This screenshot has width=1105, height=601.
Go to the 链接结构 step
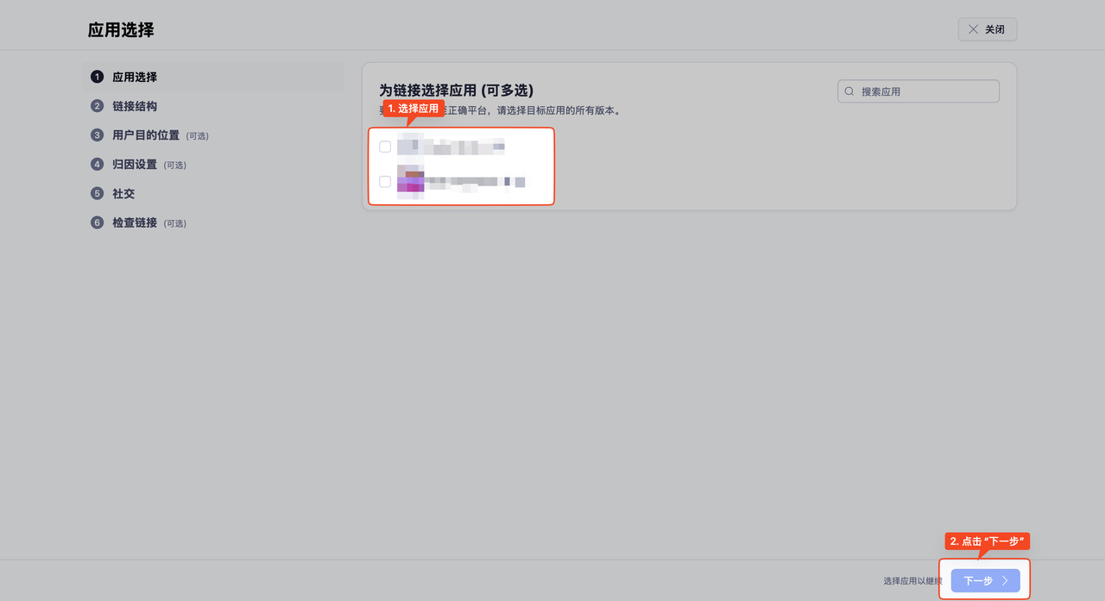pyautogui.click(x=135, y=106)
